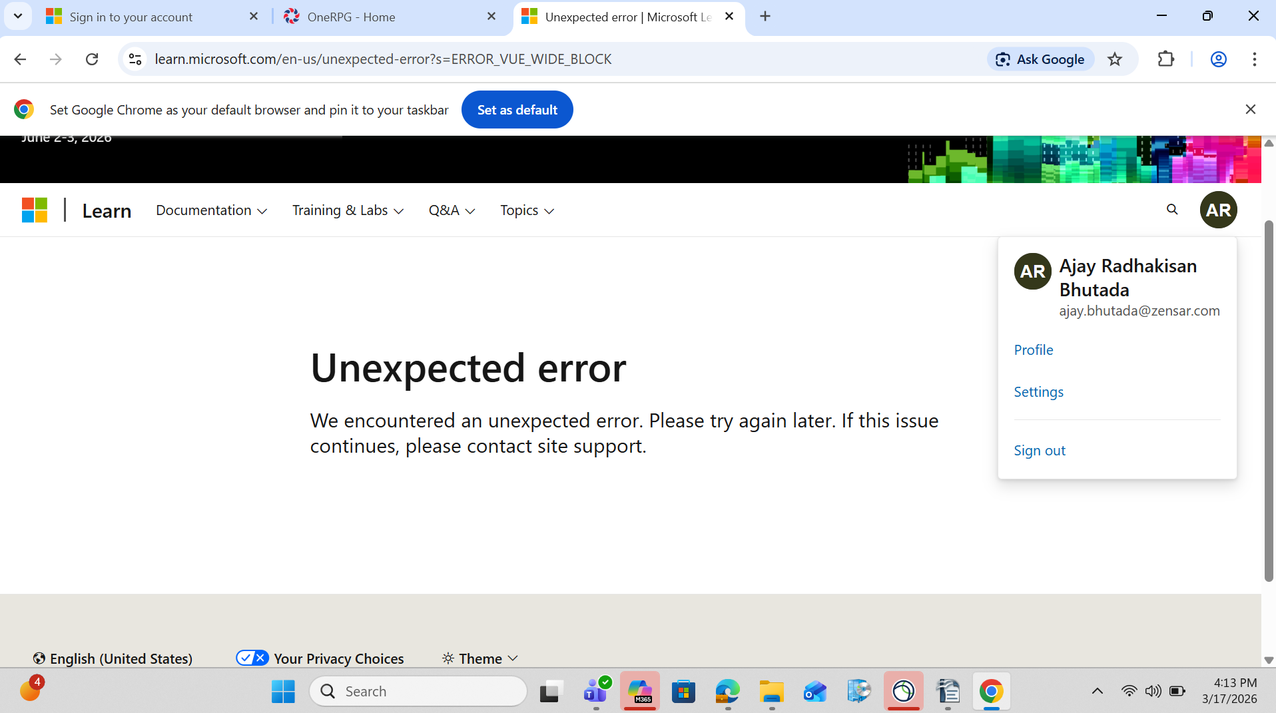Open battery status tray icon
The width and height of the screenshot is (1276, 713).
(1177, 691)
